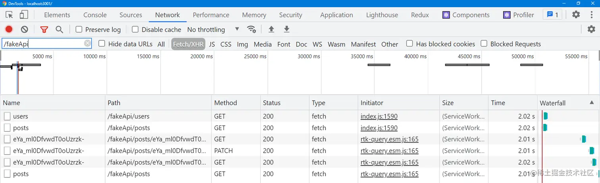600x183 pixels.
Task: Clear the network log
Action: (x=25, y=29)
